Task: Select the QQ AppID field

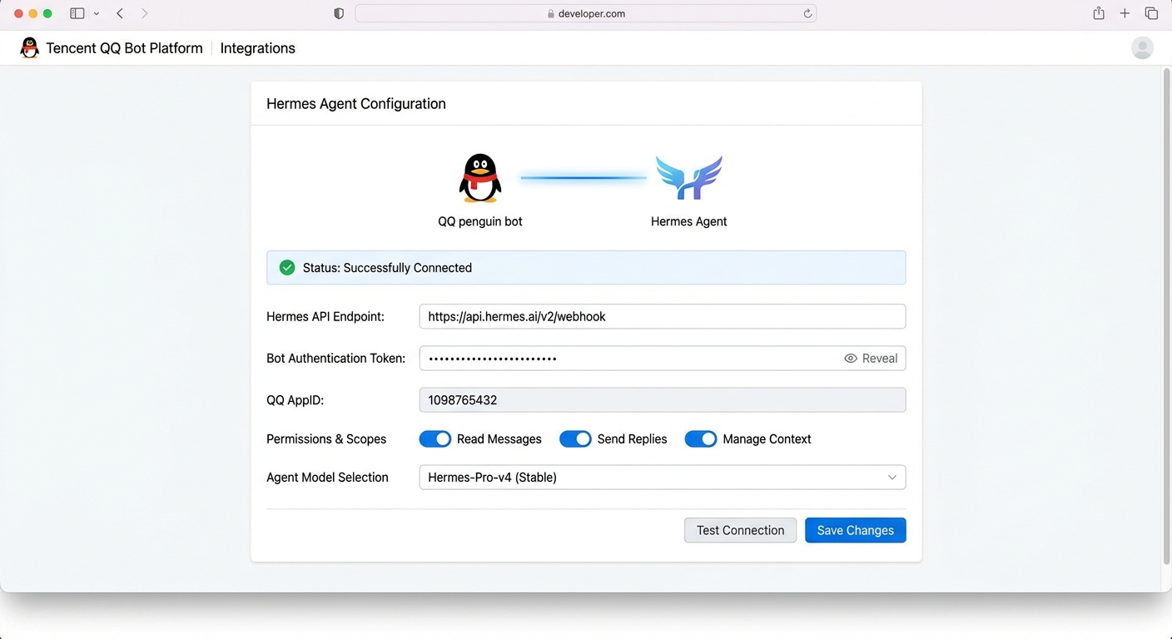Action: (x=663, y=400)
